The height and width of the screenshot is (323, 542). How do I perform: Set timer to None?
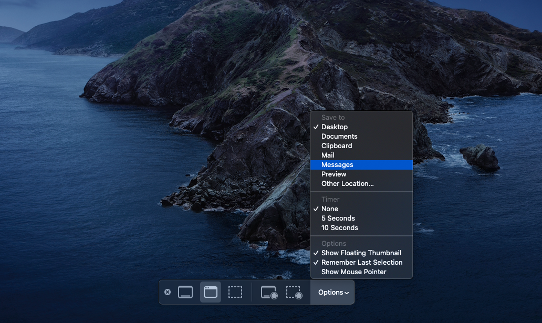coord(361,209)
